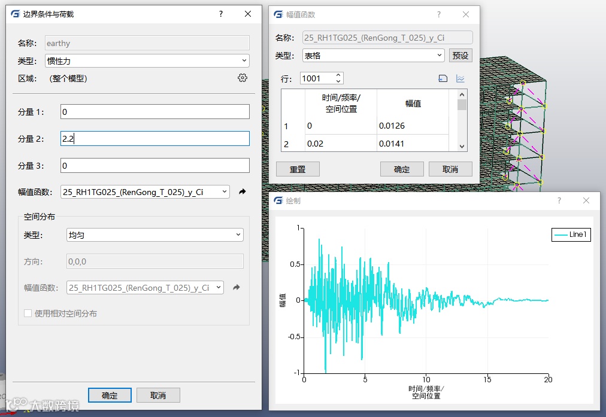Click 预设 button
This screenshot has height=417, width=606.
point(460,56)
